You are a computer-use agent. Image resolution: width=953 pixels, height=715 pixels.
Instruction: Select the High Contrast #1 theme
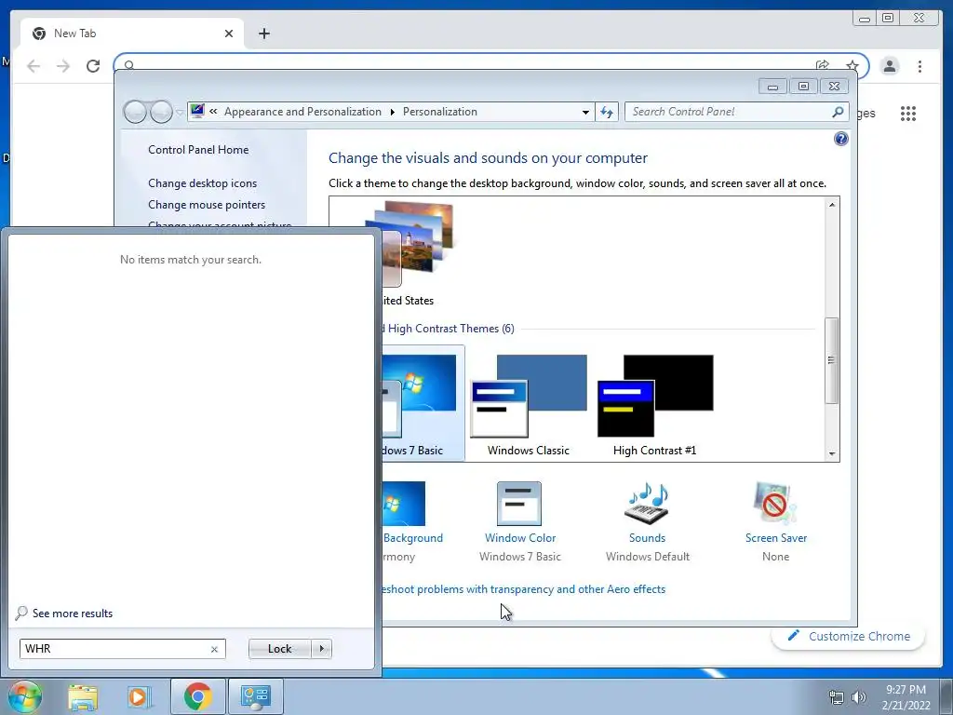(x=655, y=404)
